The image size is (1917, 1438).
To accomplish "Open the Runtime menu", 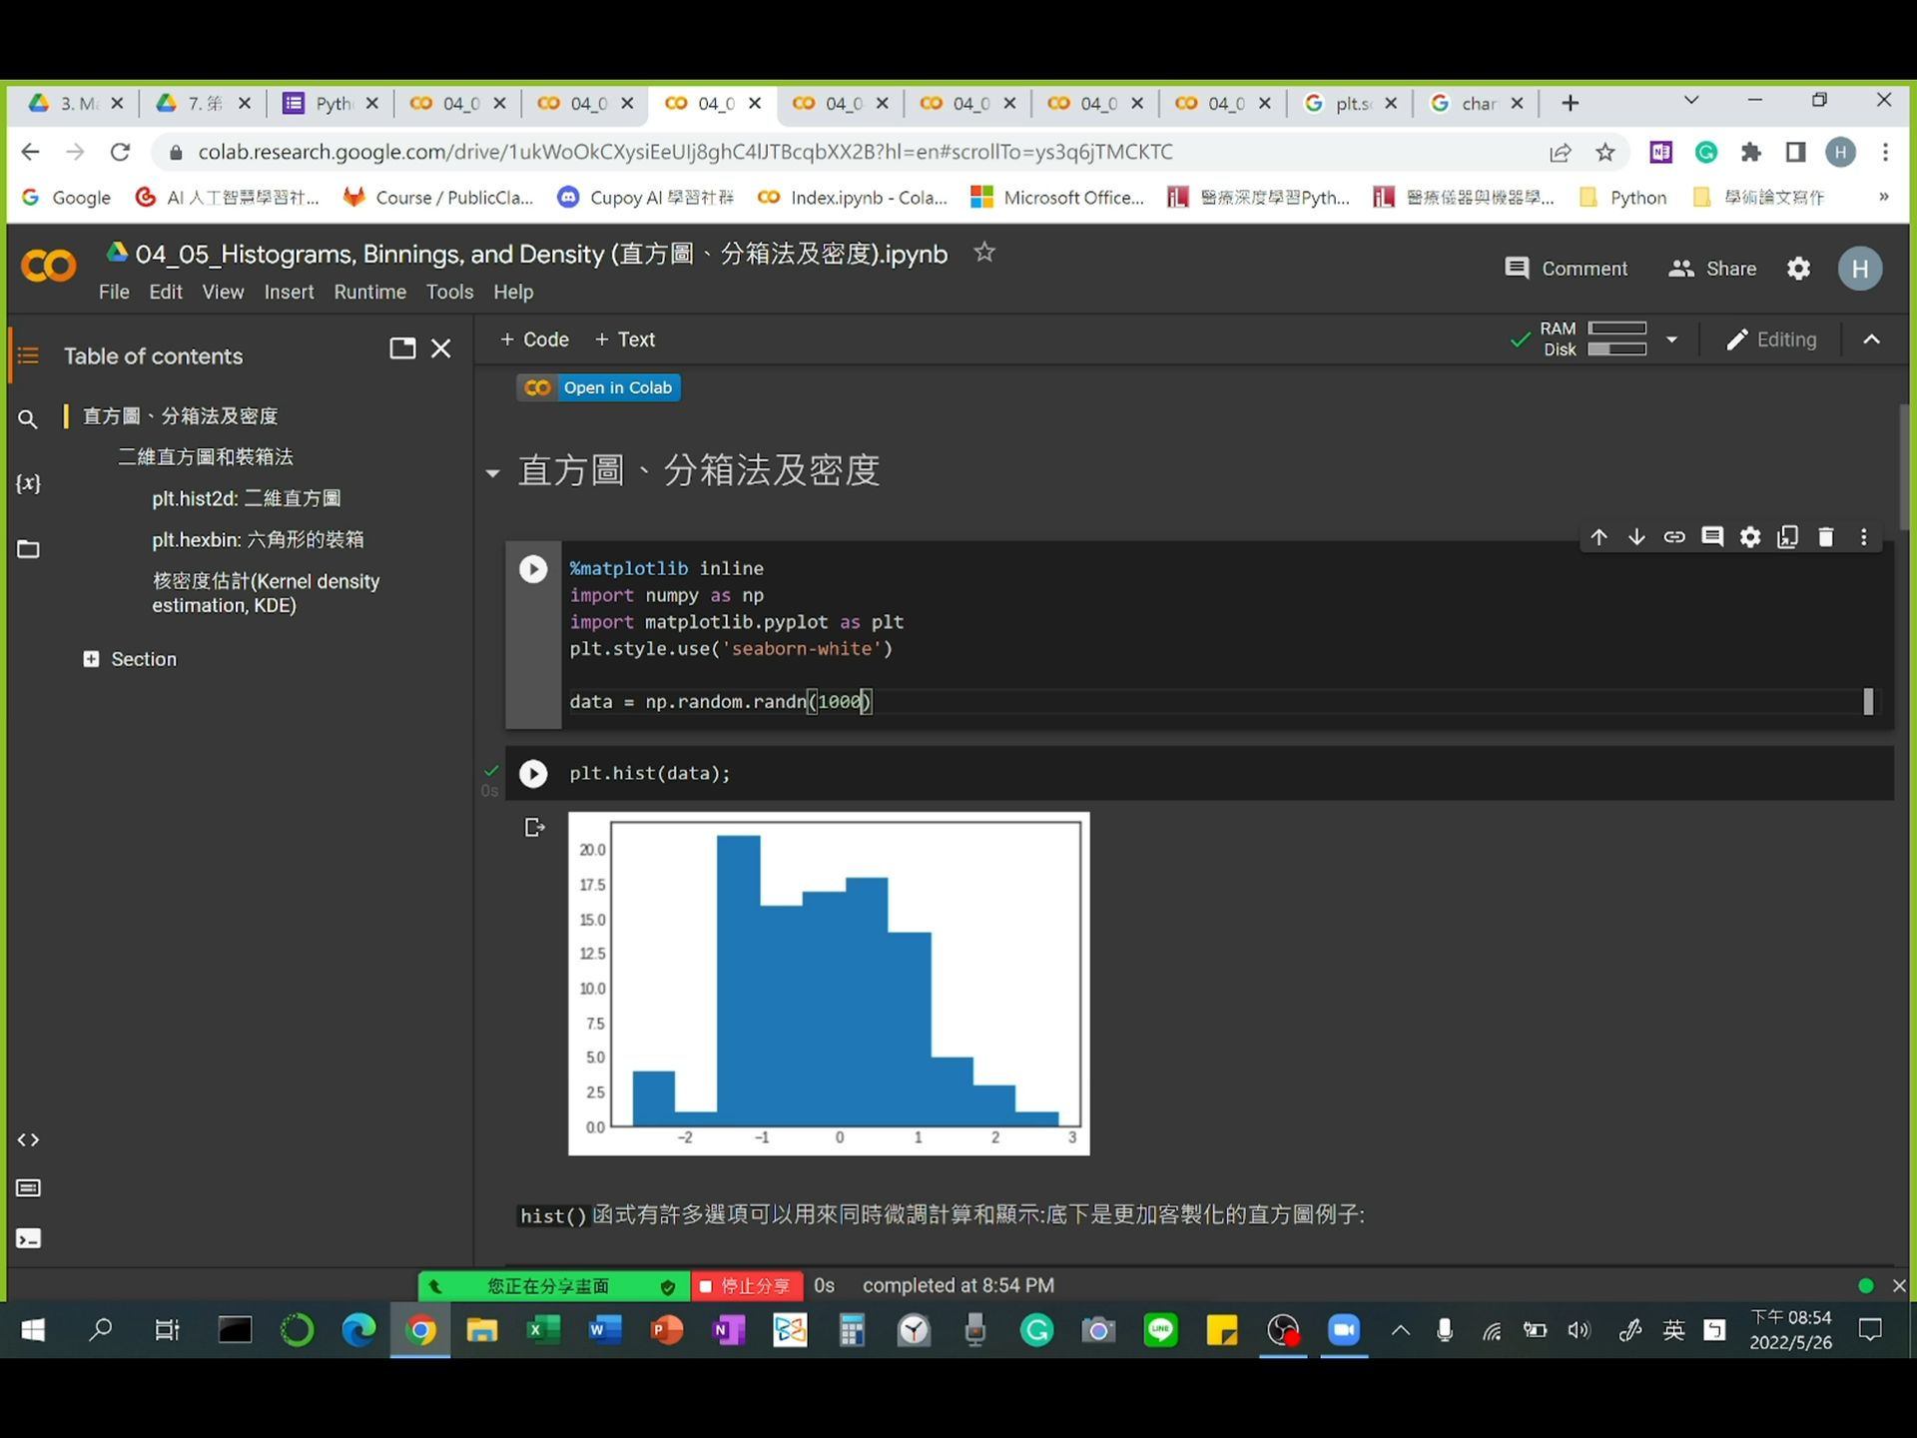I will coord(369,292).
